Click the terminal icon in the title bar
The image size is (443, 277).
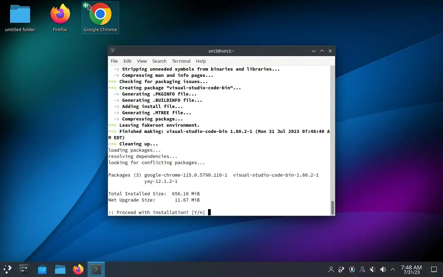point(112,51)
